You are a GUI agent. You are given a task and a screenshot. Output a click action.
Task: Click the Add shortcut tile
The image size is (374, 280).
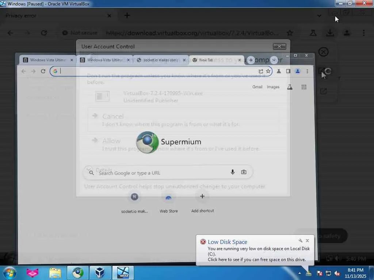click(202, 202)
